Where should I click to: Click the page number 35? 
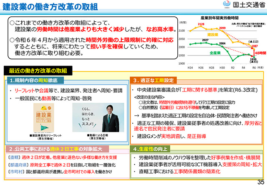pos(259,180)
